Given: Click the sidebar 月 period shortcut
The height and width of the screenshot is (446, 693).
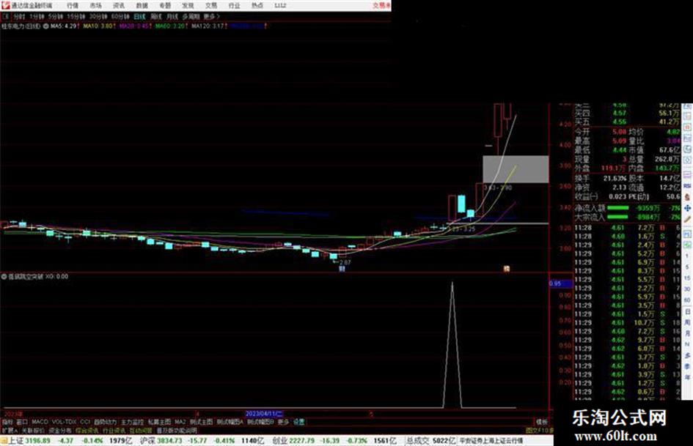Looking at the screenshot, I should tap(687, 333).
